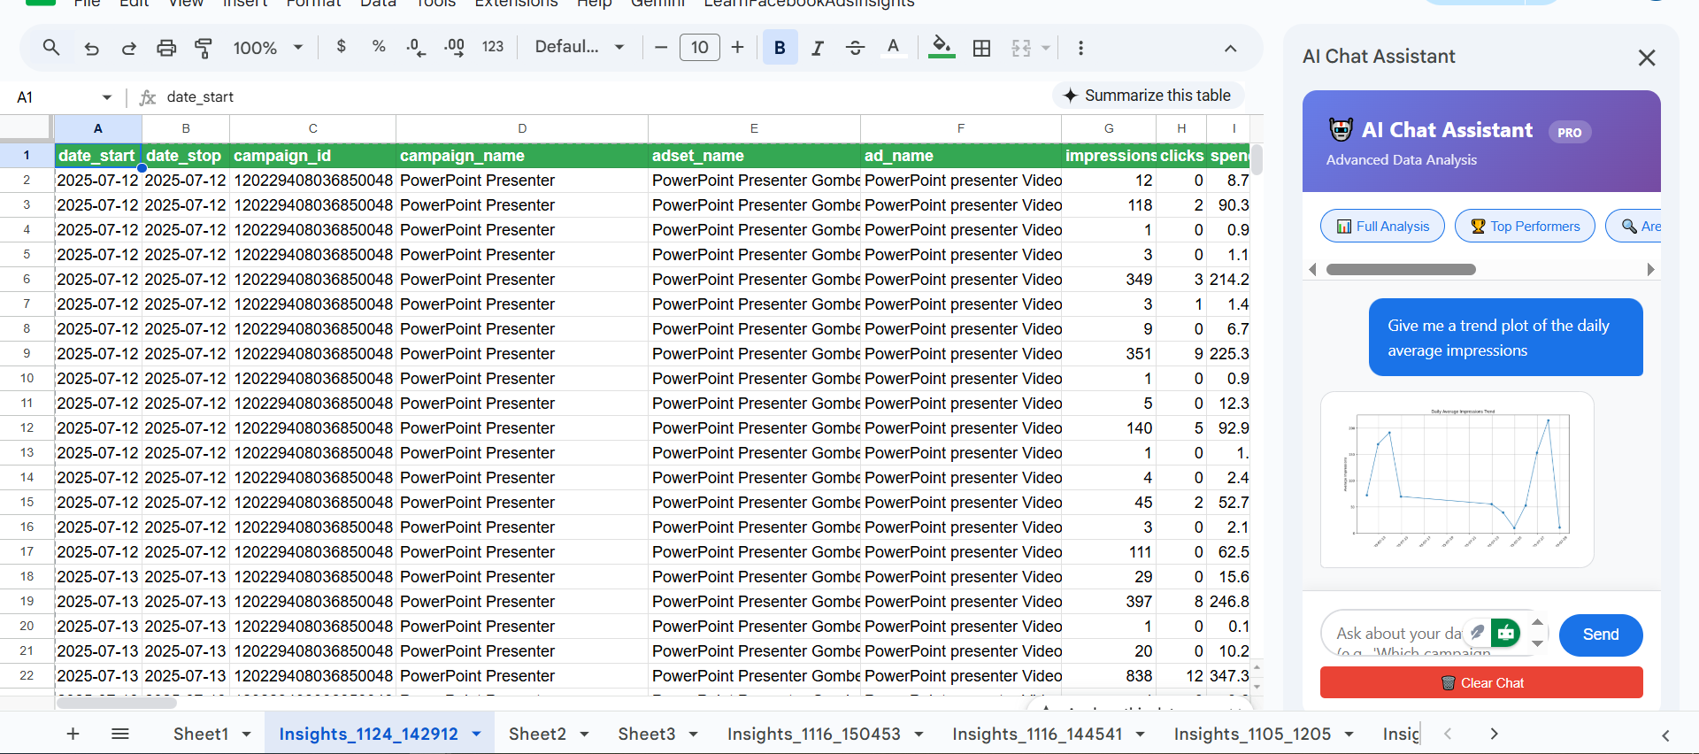Open the trend plot chart thumbnail
This screenshot has width=1699, height=754.
coord(1457,480)
